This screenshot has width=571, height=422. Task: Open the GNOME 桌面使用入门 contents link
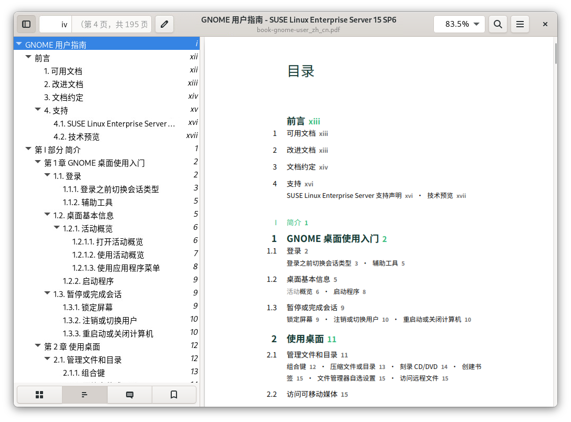(x=332, y=239)
